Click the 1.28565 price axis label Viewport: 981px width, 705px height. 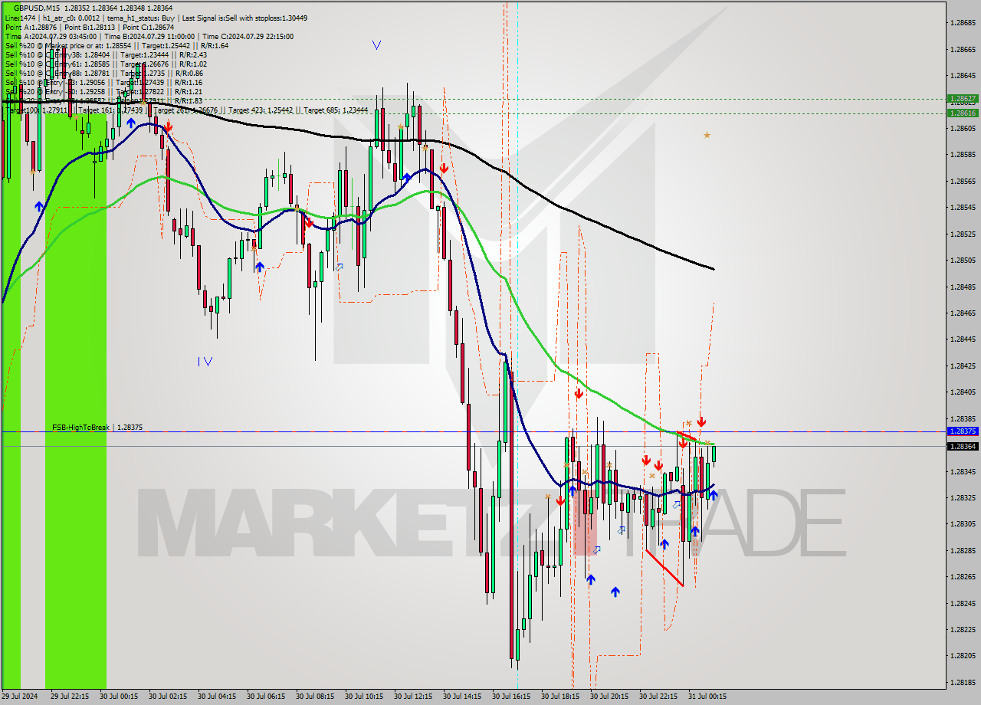coord(963,181)
